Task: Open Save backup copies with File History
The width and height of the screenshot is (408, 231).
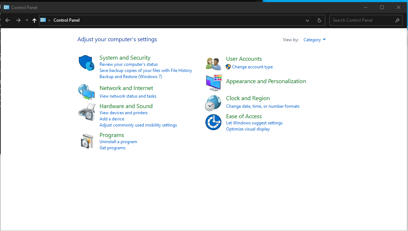Action: coord(146,70)
